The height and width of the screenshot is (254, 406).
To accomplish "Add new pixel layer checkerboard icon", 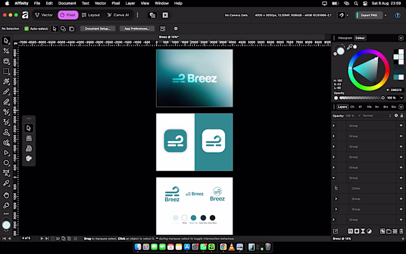I will (x=395, y=231).
